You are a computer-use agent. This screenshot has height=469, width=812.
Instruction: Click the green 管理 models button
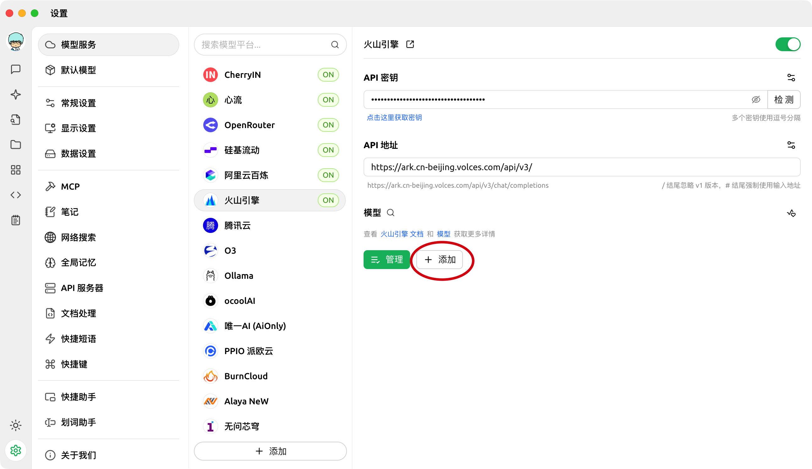coord(386,259)
